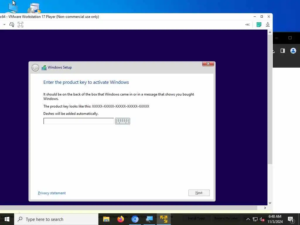This screenshot has width=300, height=225.
Task: Click the product key input field
Action: click(x=79, y=121)
